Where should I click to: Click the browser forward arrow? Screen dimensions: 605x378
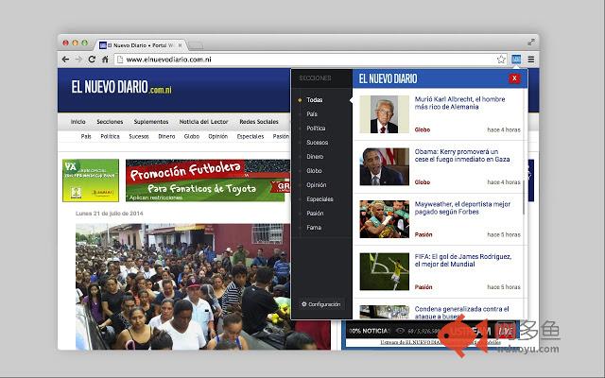pyautogui.click(x=78, y=60)
